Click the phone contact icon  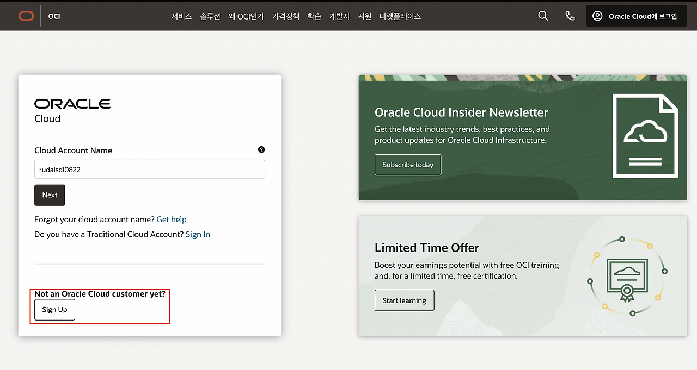(x=570, y=16)
